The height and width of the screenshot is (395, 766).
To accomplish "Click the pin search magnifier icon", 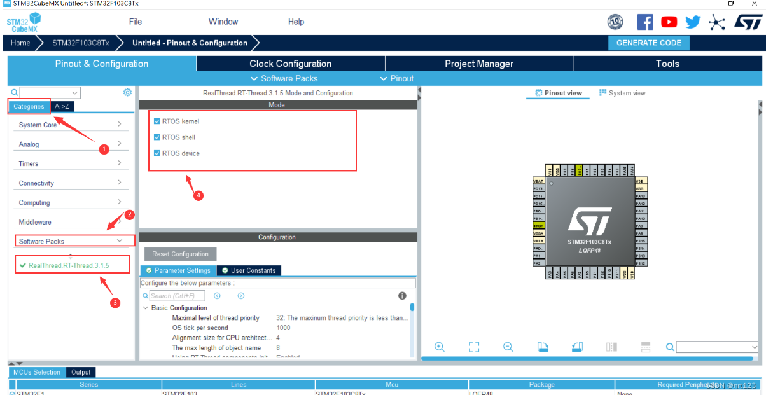I will [670, 347].
